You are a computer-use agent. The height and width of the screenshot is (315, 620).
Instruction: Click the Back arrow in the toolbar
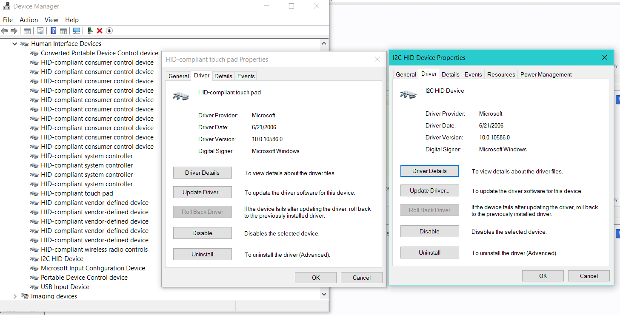click(x=5, y=31)
